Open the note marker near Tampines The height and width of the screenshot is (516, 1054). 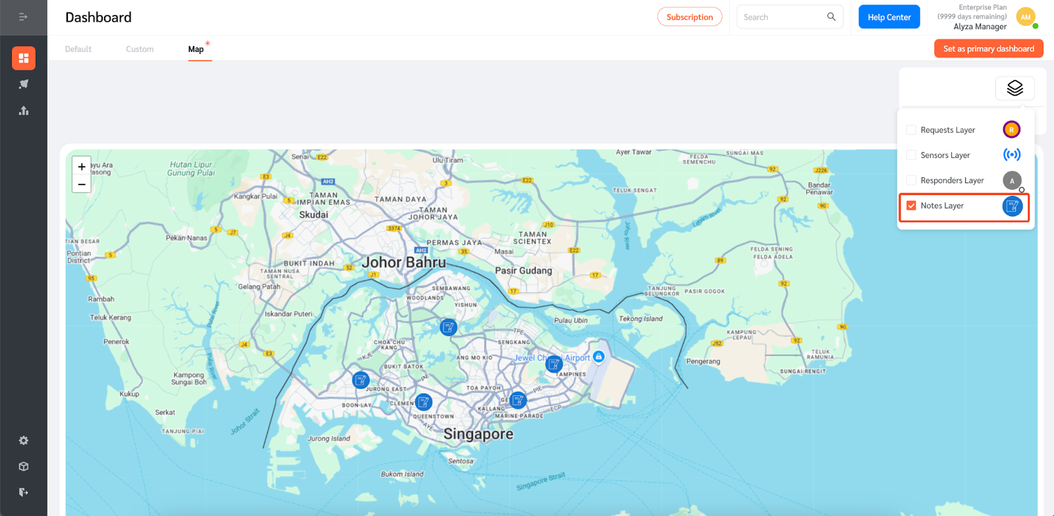[x=555, y=363]
